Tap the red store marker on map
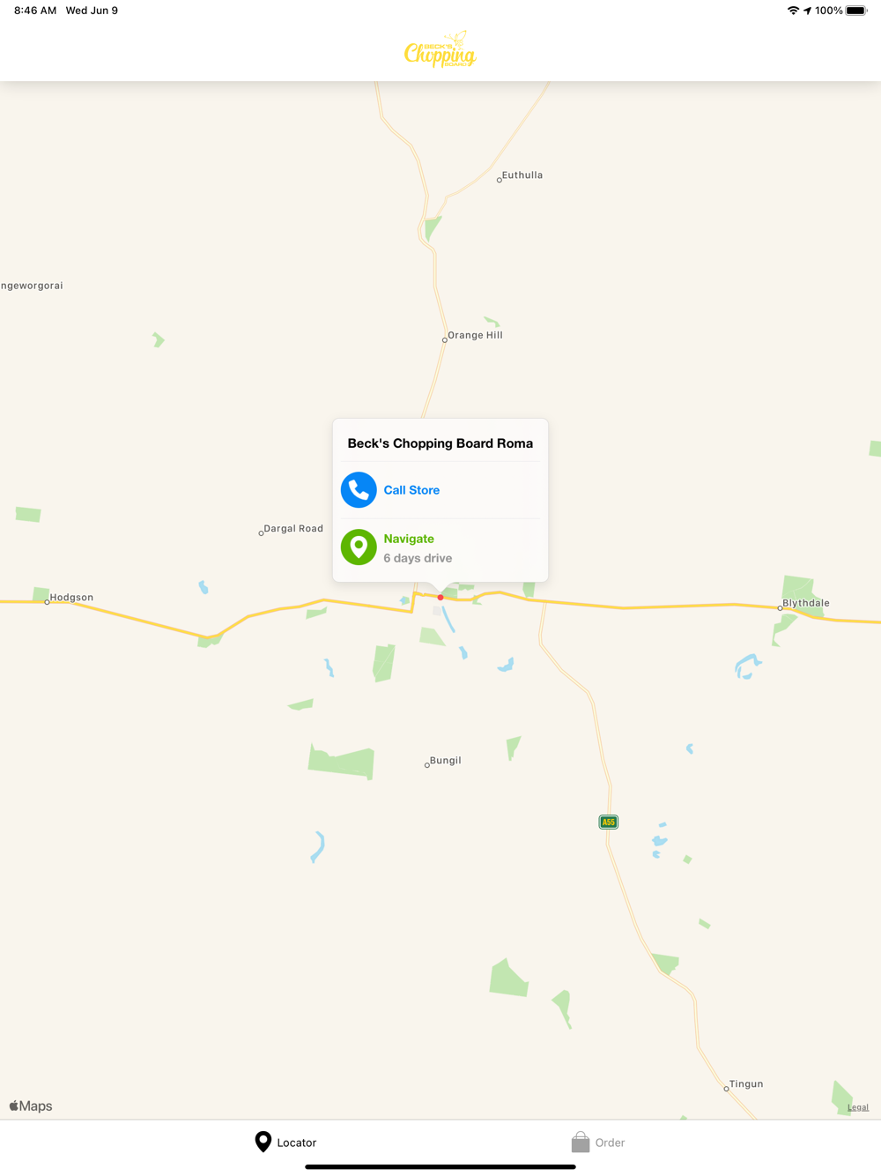Image resolution: width=881 pixels, height=1176 pixels. tap(440, 598)
